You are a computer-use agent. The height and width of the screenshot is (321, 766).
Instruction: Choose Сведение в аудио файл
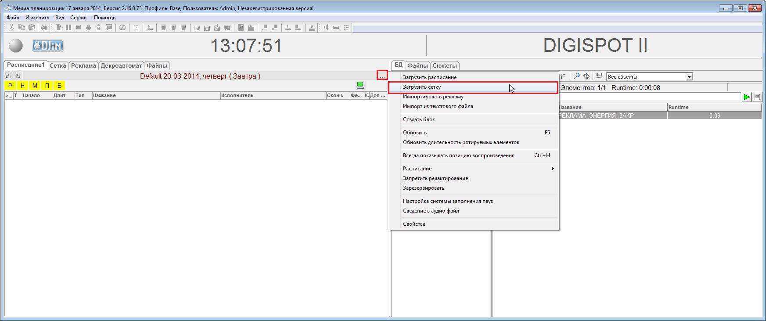click(x=474, y=211)
